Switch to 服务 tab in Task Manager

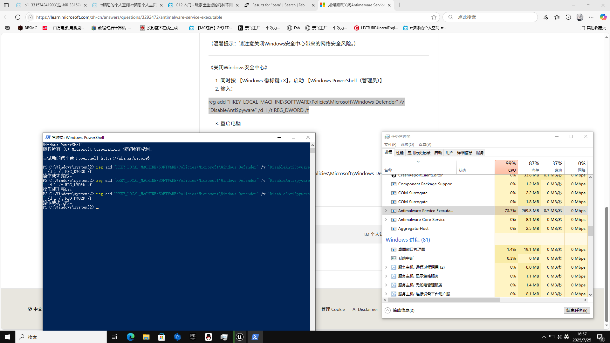(x=480, y=153)
